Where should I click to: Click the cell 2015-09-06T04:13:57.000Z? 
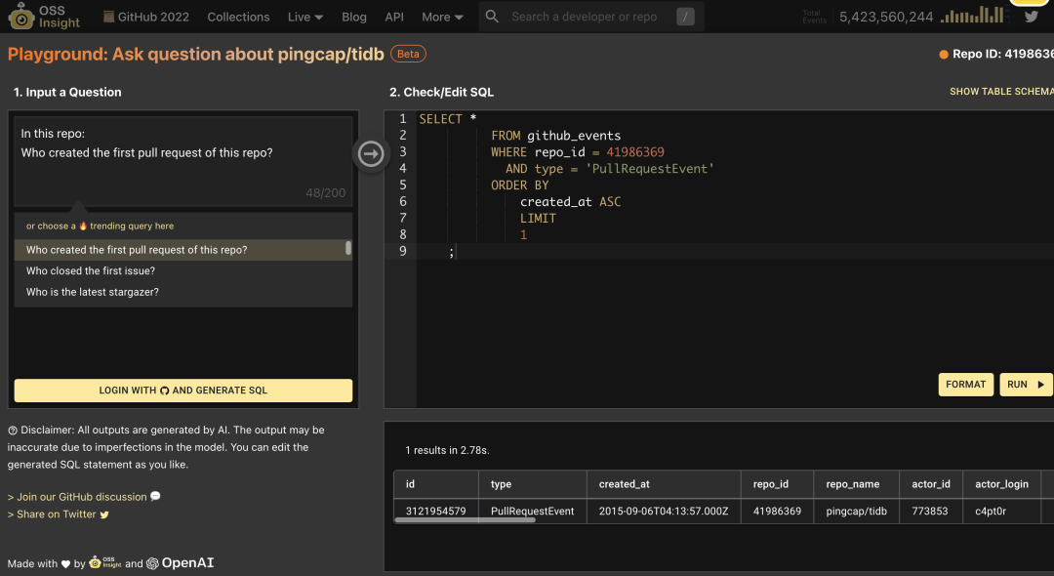tap(664, 511)
